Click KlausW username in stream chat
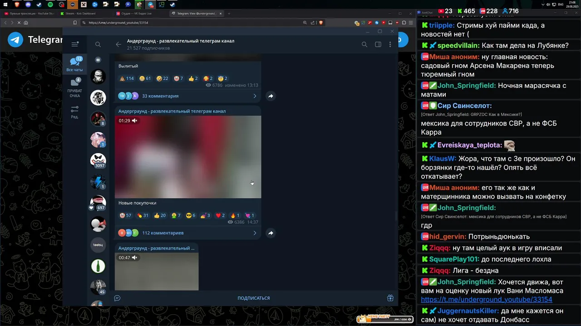581x326 pixels. 443,158
